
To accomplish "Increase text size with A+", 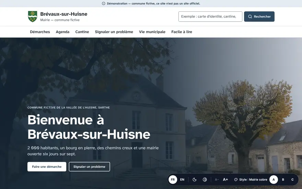I will tap(225, 179).
